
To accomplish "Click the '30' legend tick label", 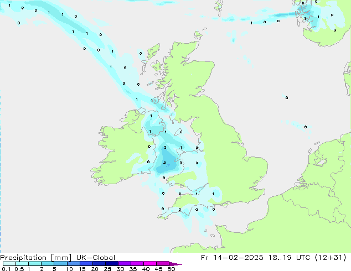I will (120, 269).
